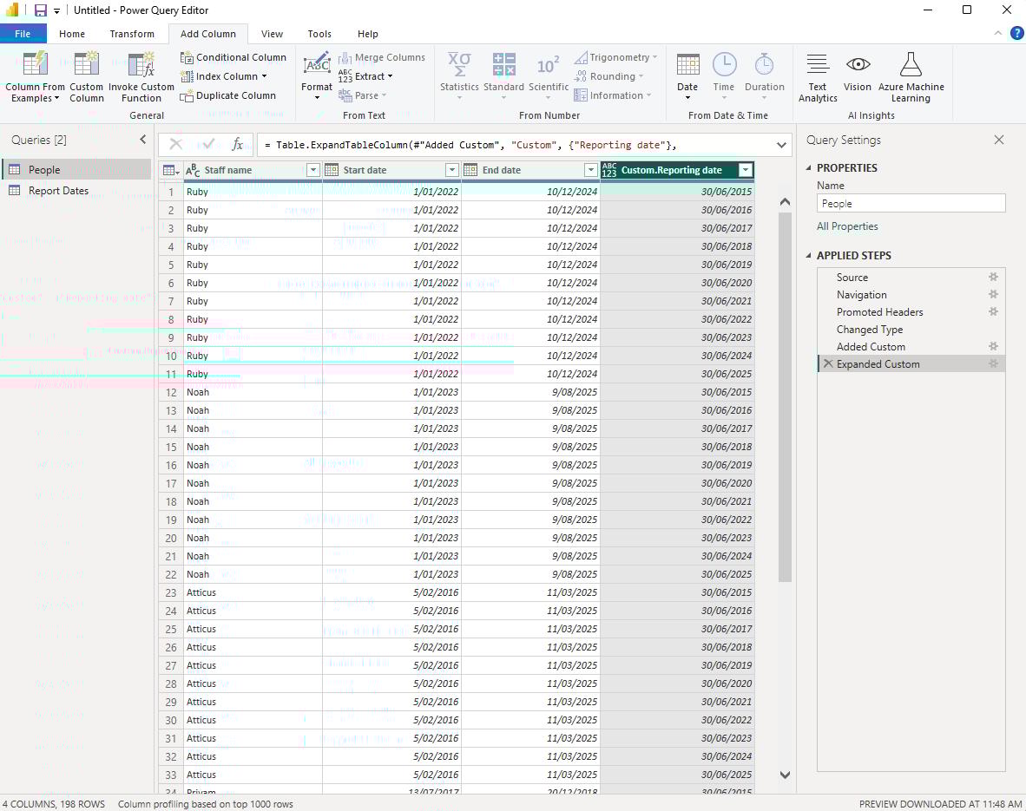
Task: Open Staff name column filter dropdown
Action: click(312, 170)
